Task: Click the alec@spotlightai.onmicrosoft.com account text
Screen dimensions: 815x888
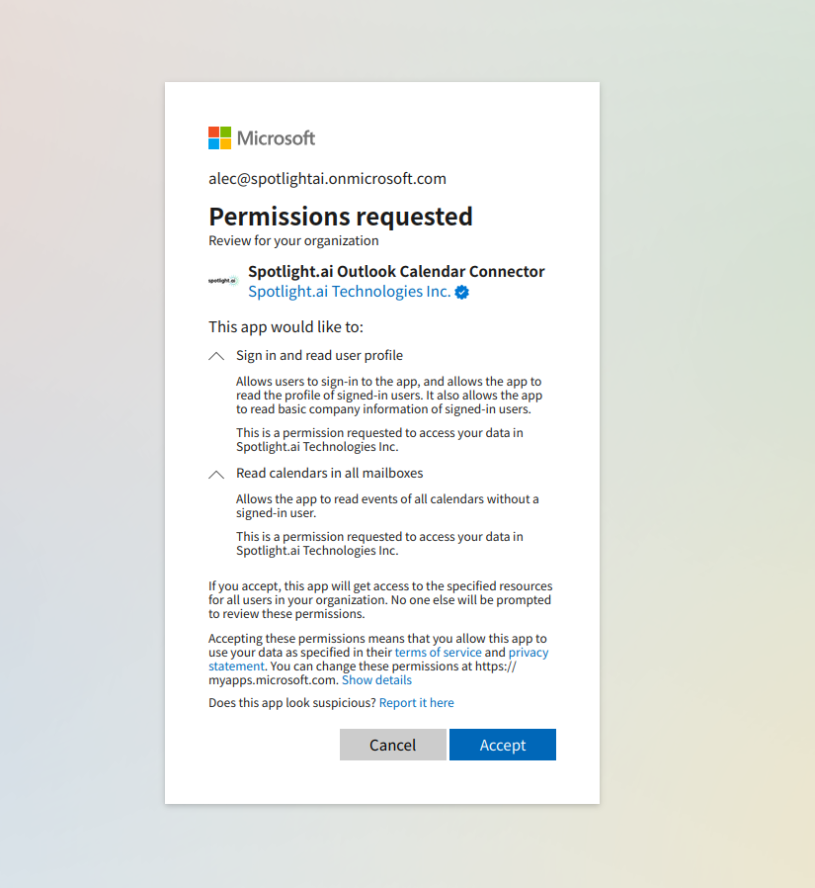Action: click(x=327, y=179)
